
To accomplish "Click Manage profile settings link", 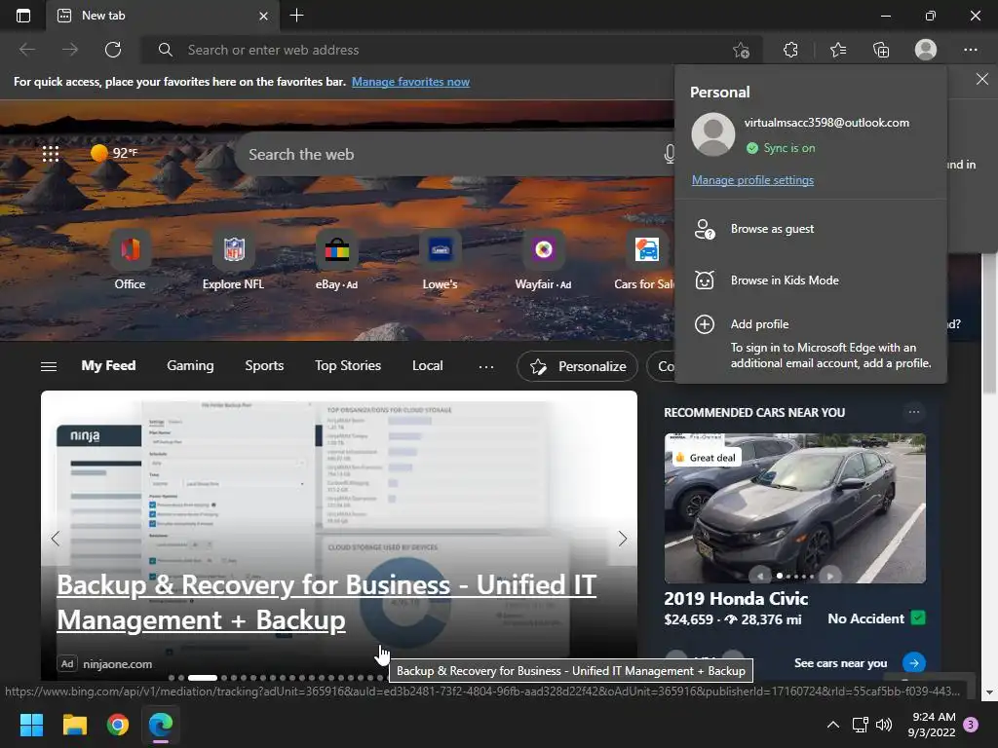I will (x=752, y=180).
